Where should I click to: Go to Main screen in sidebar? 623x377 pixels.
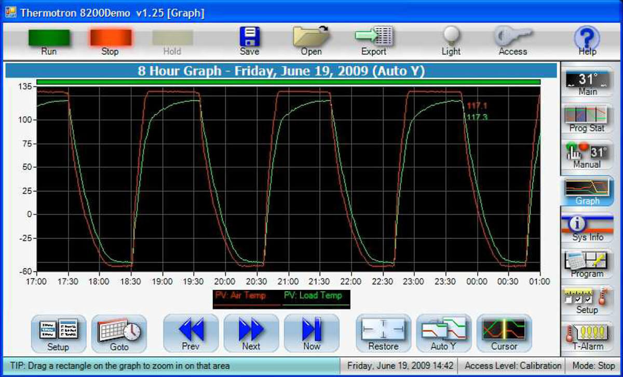588,84
